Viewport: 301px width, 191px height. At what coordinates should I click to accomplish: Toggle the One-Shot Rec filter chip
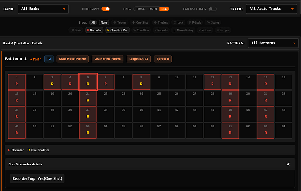(x=117, y=30)
